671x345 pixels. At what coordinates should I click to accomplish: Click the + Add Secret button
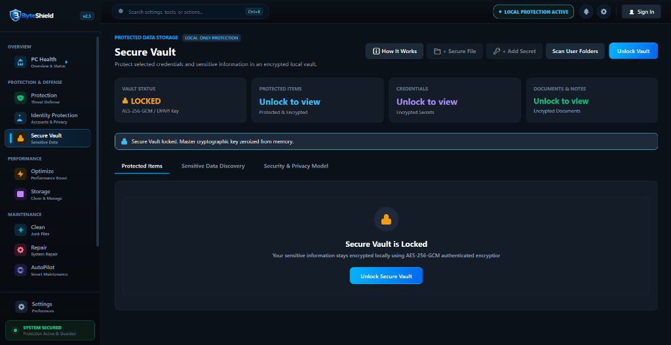click(x=514, y=51)
